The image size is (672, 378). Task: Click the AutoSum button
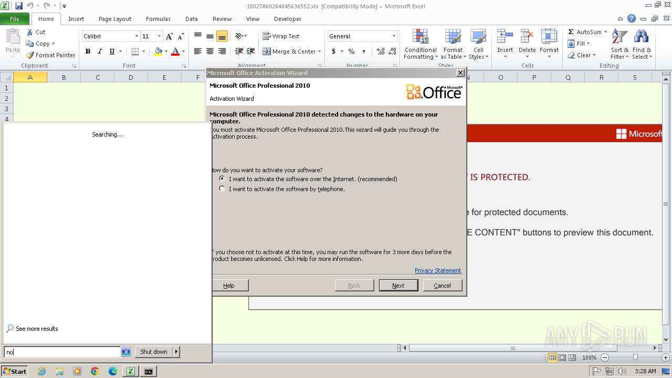point(585,32)
